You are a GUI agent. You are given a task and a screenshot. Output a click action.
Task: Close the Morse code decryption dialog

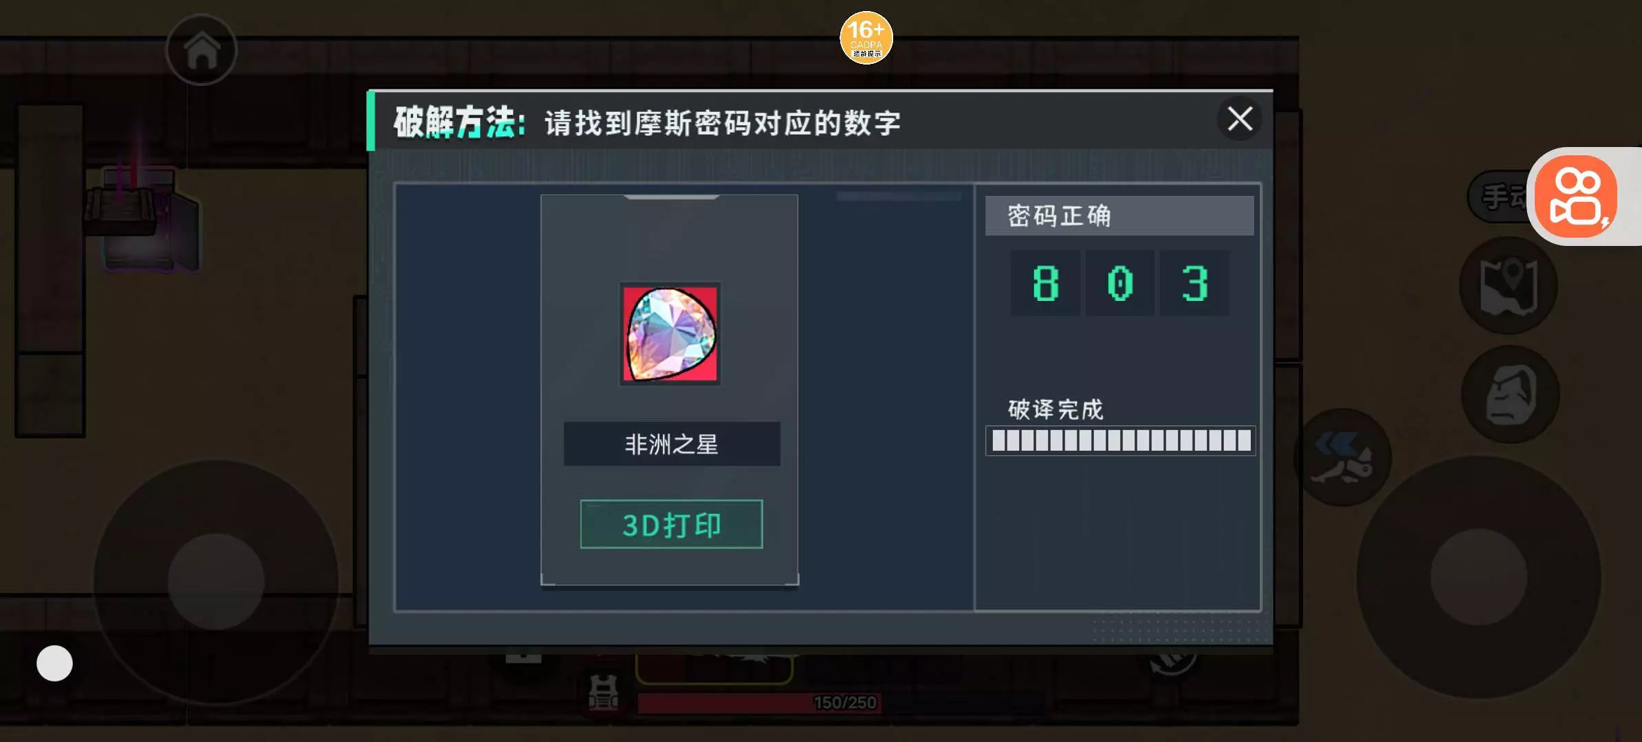1240,119
